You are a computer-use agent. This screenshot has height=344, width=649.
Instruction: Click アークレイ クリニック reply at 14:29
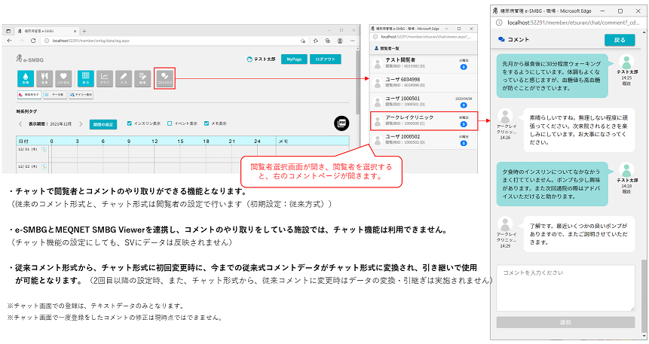(579, 234)
